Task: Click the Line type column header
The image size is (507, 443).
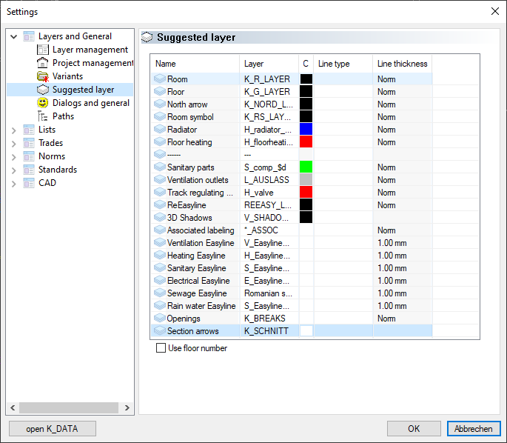Action: 343,64
